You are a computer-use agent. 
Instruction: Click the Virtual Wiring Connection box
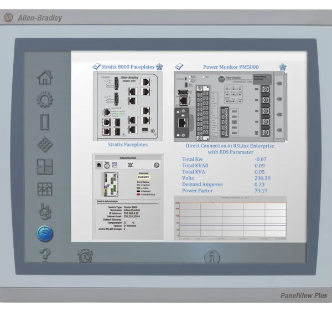tap(262, 78)
